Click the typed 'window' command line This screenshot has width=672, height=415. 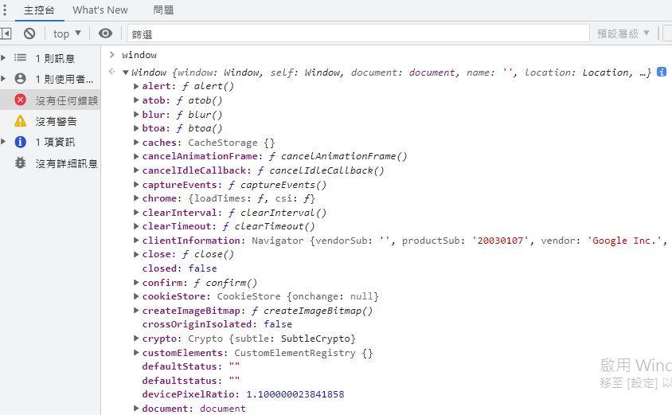click(139, 55)
